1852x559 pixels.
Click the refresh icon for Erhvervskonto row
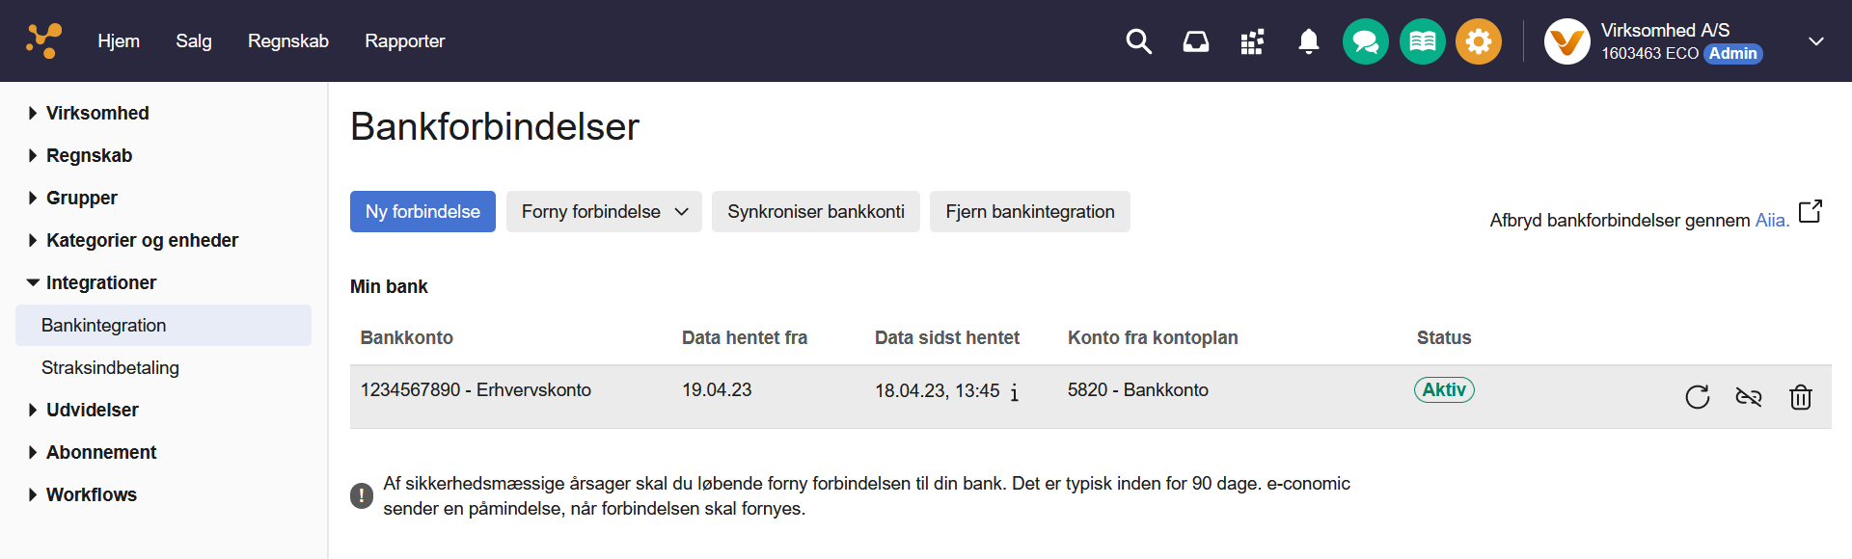[x=1697, y=397]
